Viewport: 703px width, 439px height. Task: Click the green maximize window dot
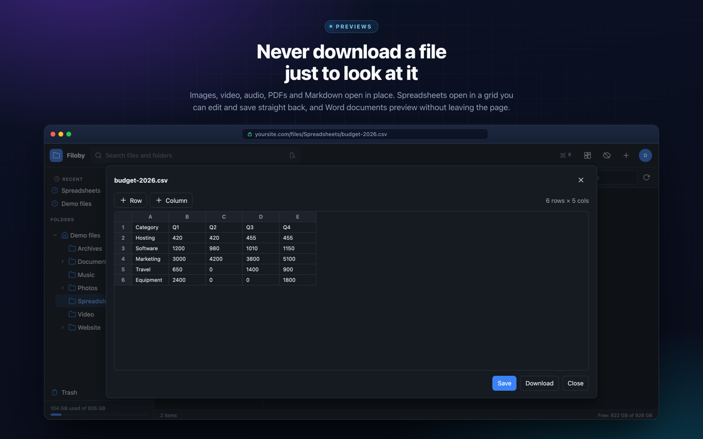pyautogui.click(x=69, y=134)
